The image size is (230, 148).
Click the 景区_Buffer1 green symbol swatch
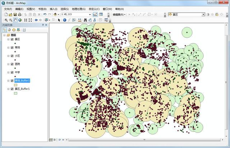tap(15, 93)
